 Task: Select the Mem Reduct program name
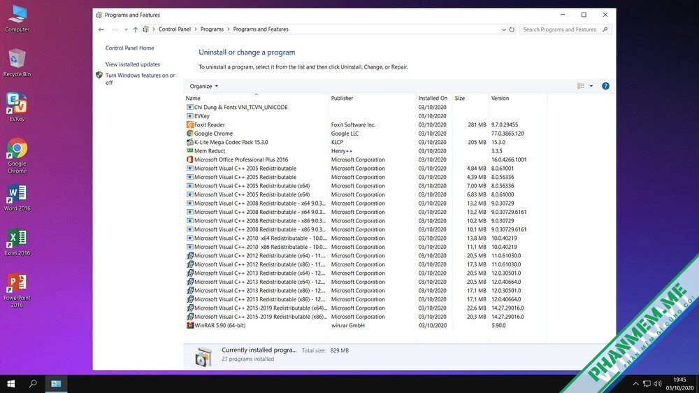(x=210, y=151)
